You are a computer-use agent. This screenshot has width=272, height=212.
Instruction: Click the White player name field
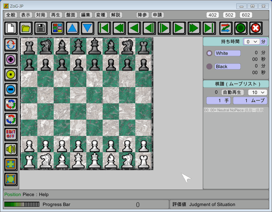pos(228,53)
